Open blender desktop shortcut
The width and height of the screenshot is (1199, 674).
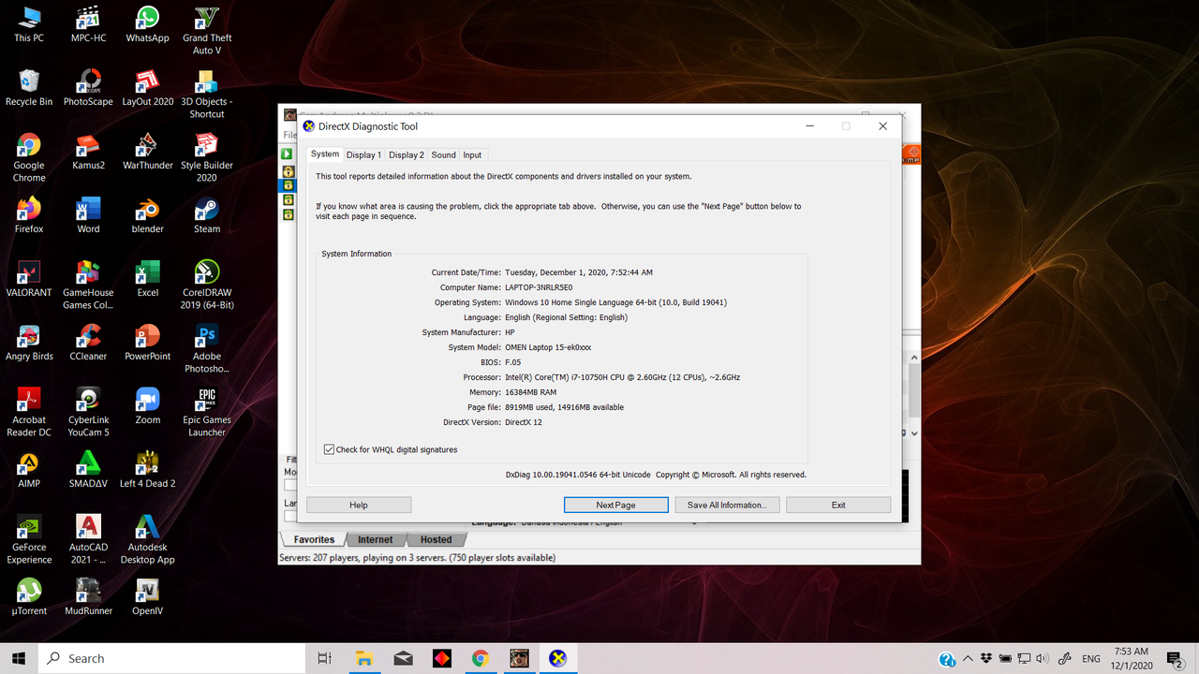[x=147, y=215]
